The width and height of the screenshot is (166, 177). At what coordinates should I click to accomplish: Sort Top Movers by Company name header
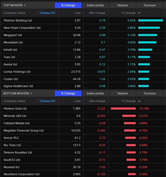pos(14,13)
